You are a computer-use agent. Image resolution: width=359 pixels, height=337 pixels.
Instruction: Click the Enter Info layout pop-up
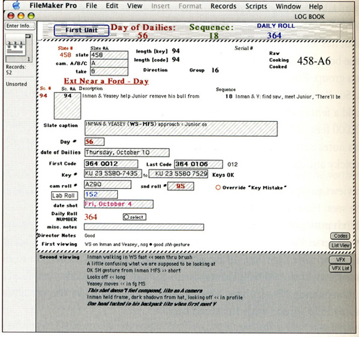pos(19,26)
